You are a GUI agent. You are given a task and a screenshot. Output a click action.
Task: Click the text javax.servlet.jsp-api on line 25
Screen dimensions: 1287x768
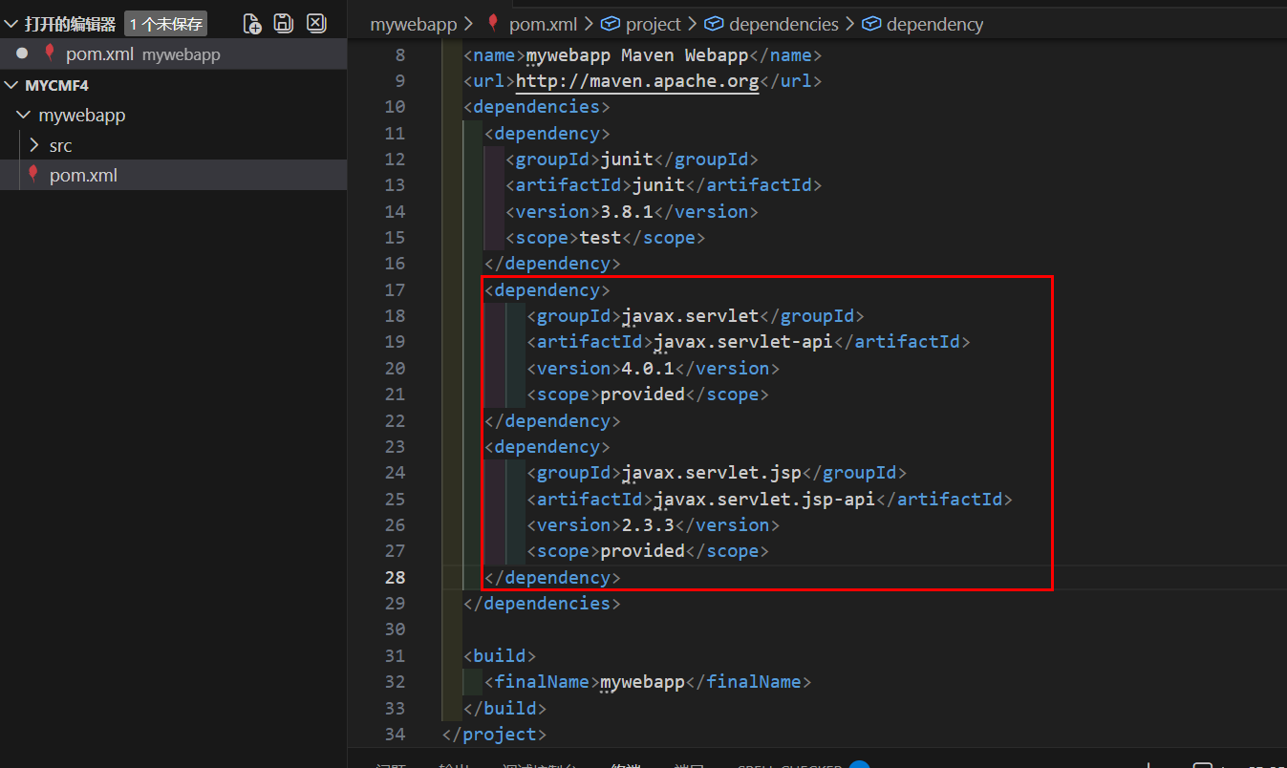(763, 499)
